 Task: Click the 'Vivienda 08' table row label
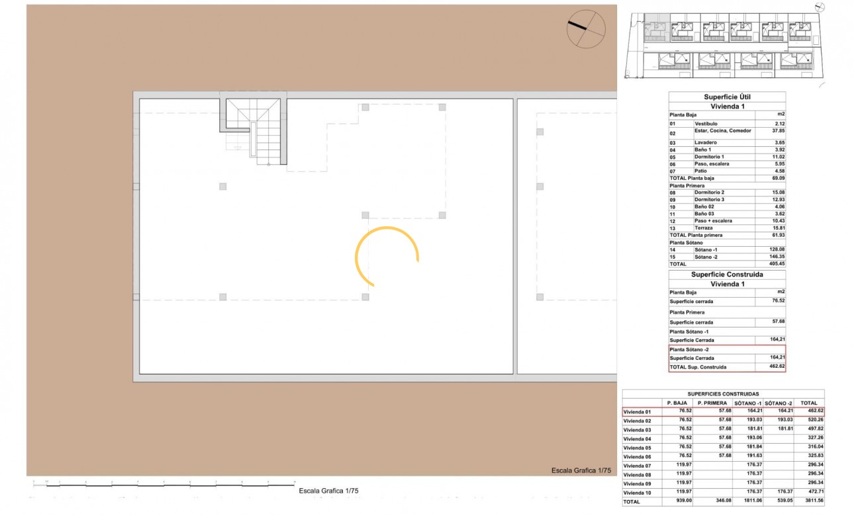coord(637,474)
